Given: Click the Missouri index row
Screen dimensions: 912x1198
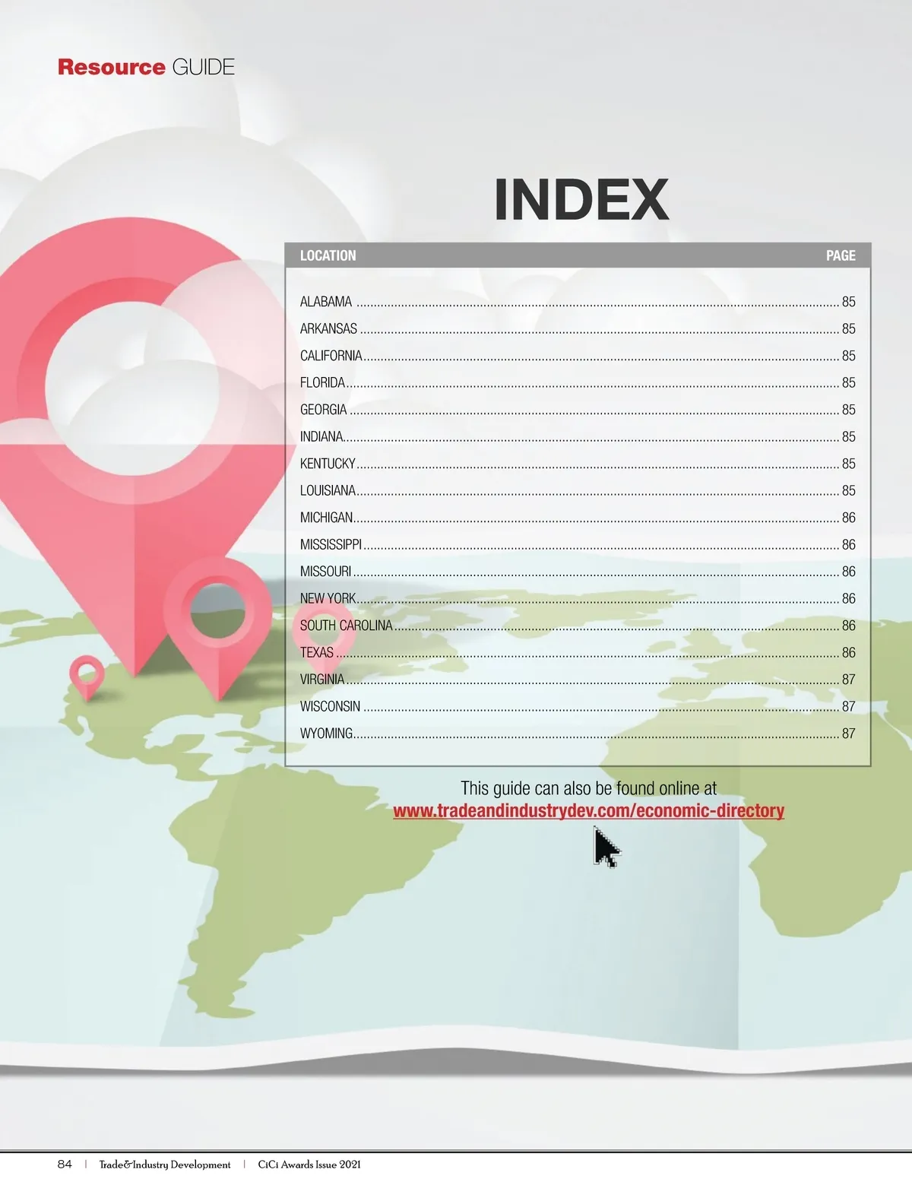Looking at the screenshot, I should (325, 572).
